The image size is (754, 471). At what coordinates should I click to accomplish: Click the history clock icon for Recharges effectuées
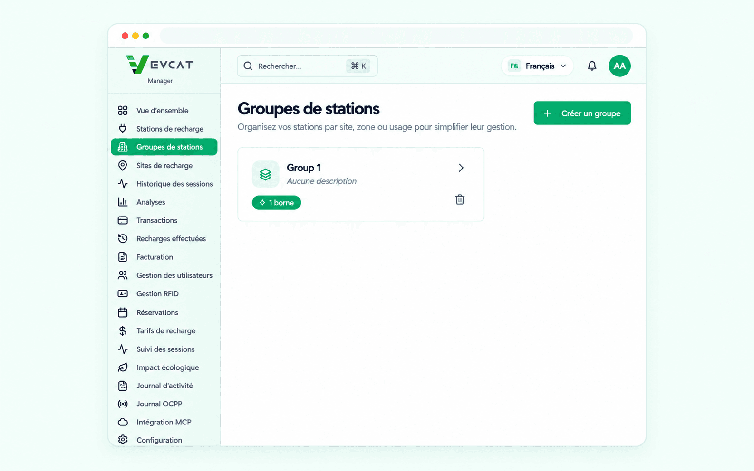coord(123,238)
